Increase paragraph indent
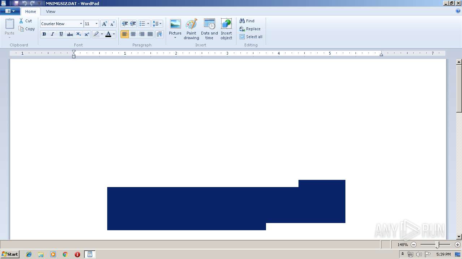The width and height of the screenshot is (462, 259). click(133, 24)
